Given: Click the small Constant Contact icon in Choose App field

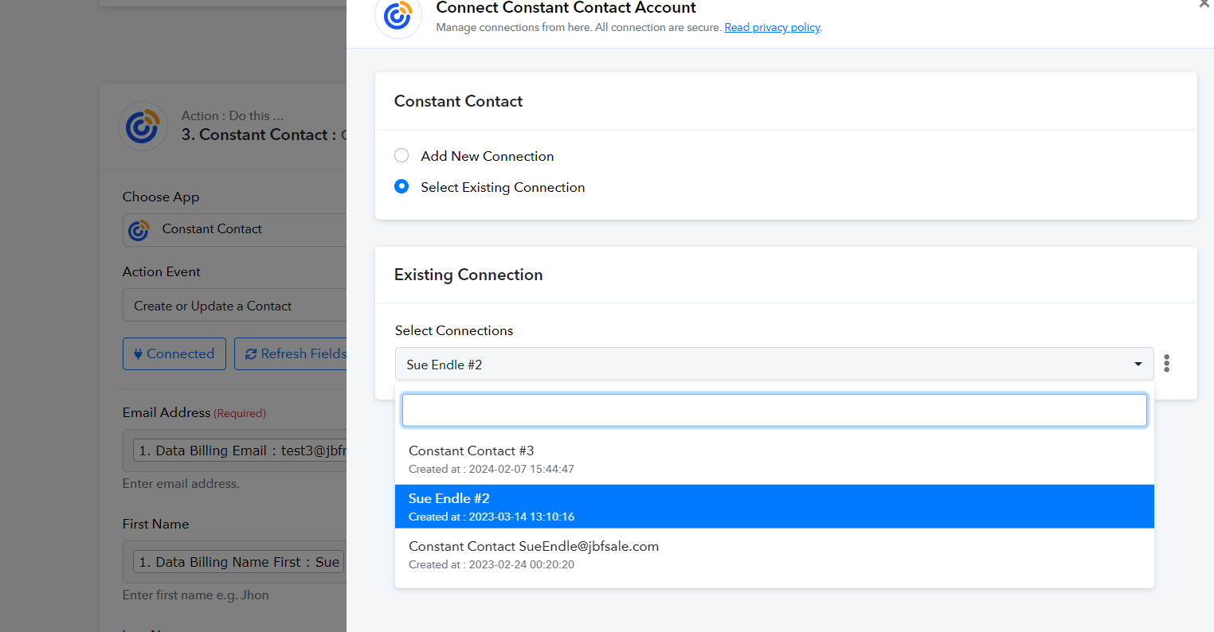Looking at the screenshot, I should pyautogui.click(x=139, y=230).
